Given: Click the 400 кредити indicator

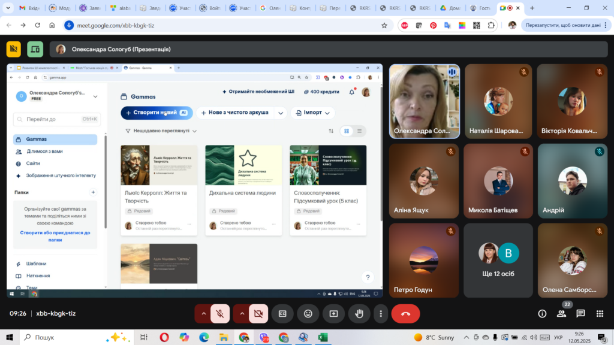Looking at the screenshot, I should point(321,92).
